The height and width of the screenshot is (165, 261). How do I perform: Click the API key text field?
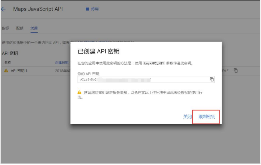point(146,79)
